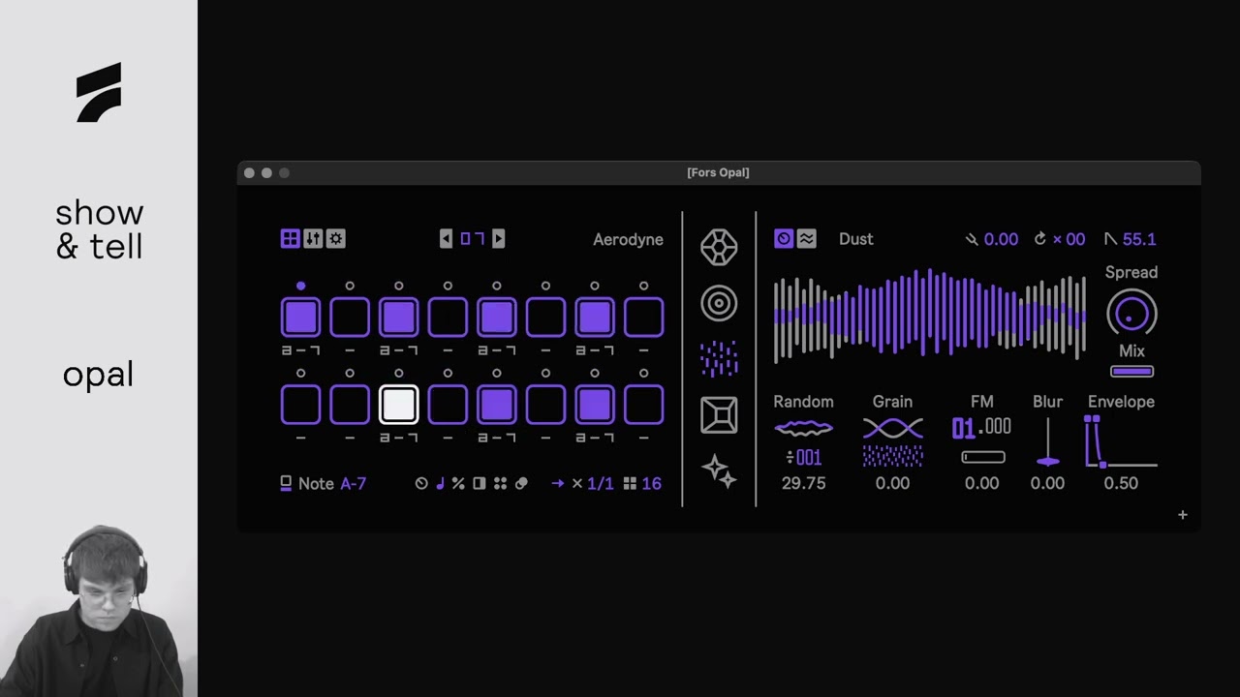Edit the Random amount 29.75
Image resolution: width=1240 pixels, height=697 pixels.
[803, 483]
